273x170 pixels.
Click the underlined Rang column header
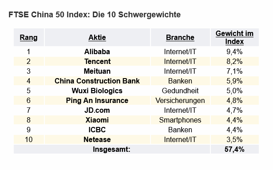(28, 38)
